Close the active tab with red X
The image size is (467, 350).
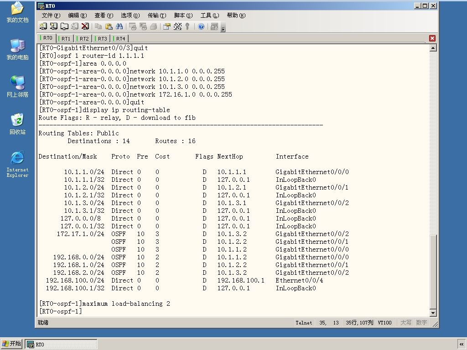click(432, 38)
